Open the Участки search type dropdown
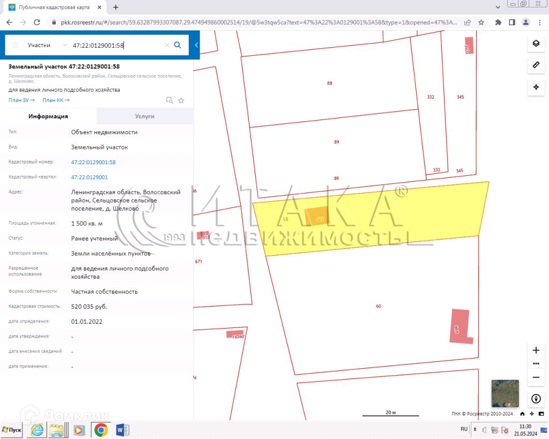This screenshot has width=549, height=439. [47, 46]
